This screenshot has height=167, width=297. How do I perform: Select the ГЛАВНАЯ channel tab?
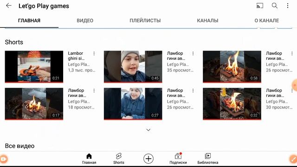[29, 20]
